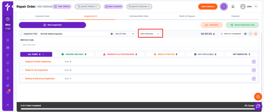Screen dimensions: 264x112
Task: Click the New Vehicle button
Action: pyautogui.click(x=62, y=6)
